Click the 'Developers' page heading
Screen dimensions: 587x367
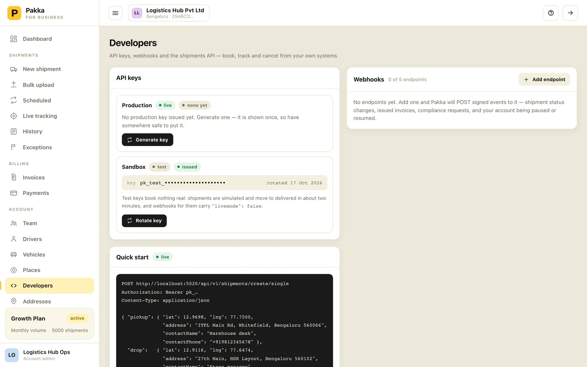pyautogui.click(x=133, y=43)
